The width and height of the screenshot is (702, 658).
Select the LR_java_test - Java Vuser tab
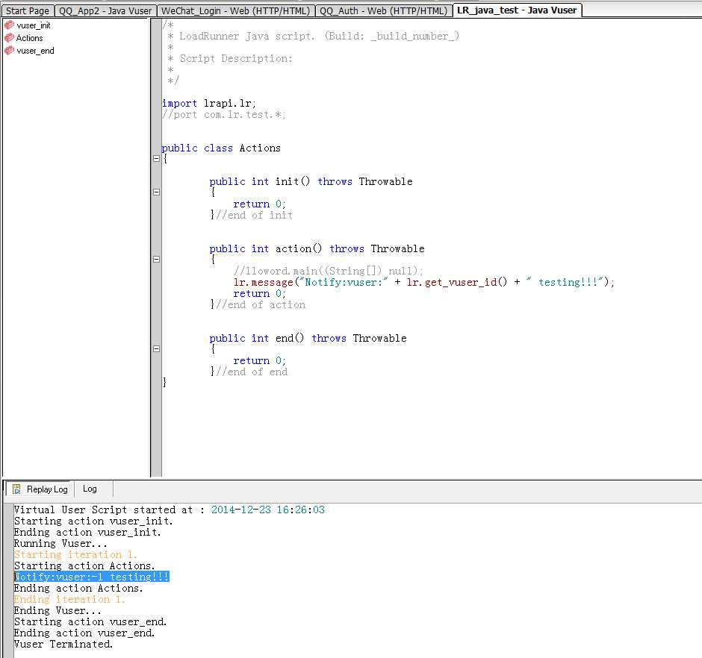point(517,10)
